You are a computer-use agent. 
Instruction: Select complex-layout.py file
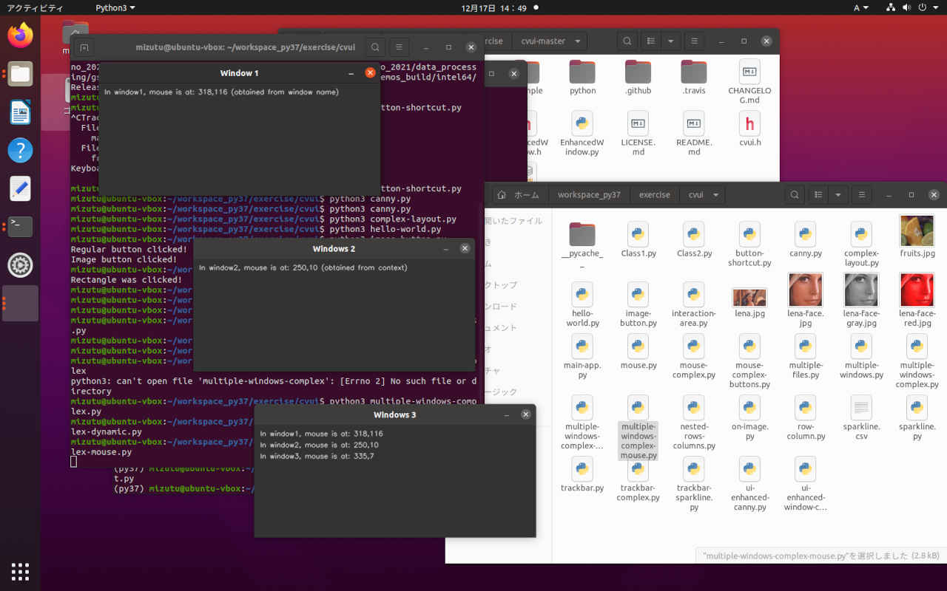(x=861, y=245)
